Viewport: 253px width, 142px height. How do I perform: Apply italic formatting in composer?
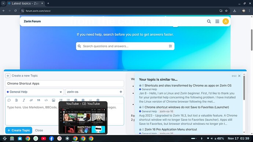[x=24, y=100]
